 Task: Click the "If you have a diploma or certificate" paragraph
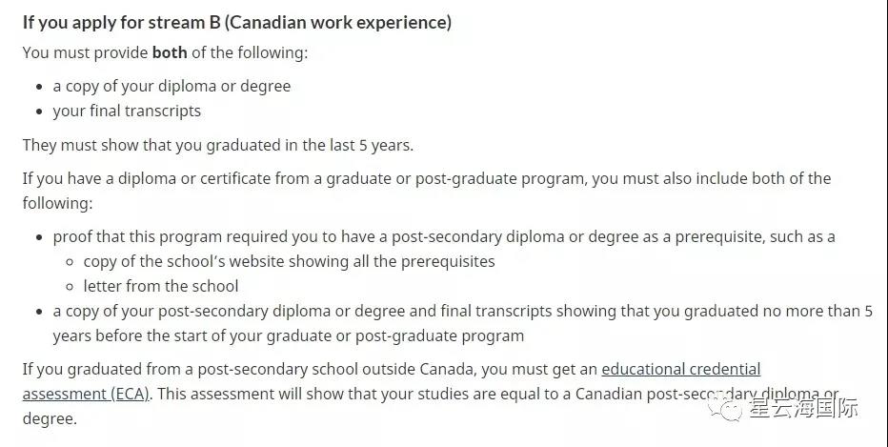pos(427,191)
